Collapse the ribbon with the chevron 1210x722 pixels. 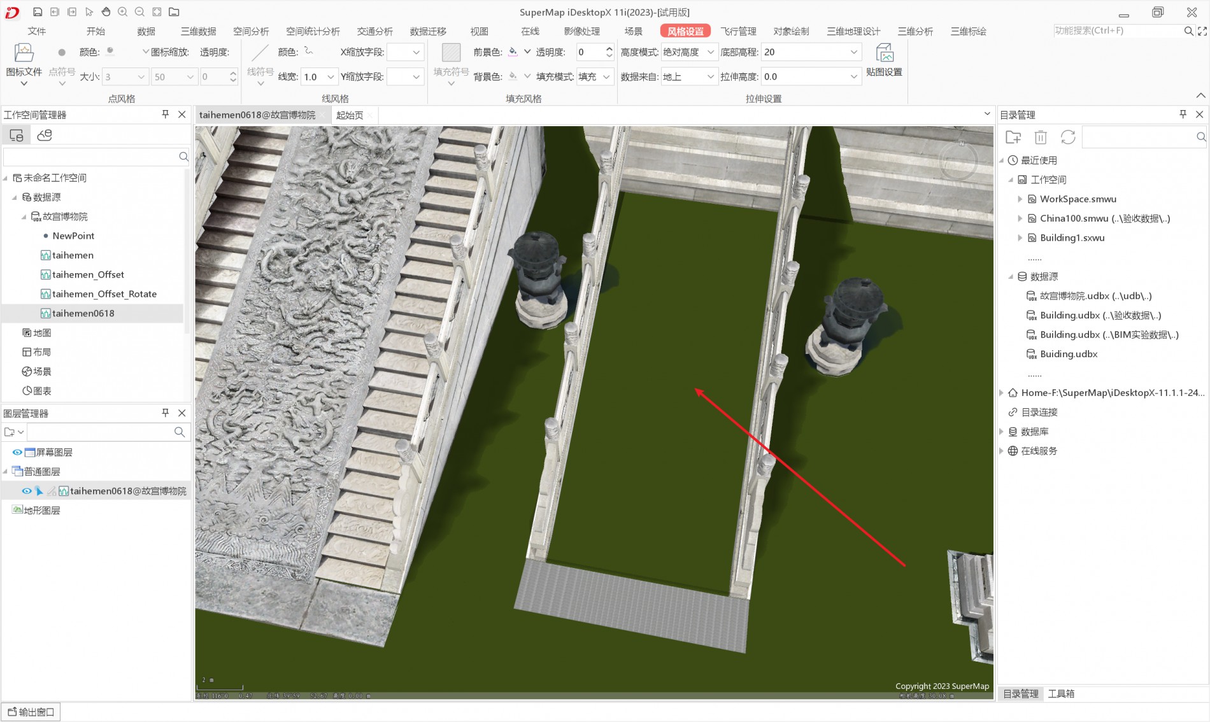tap(1200, 96)
